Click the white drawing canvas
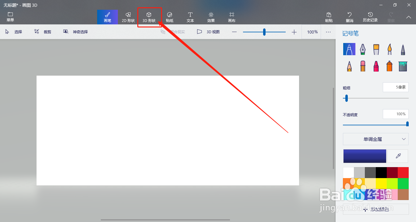Image resolution: width=416 pixels, height=222 pixels. 168,131
